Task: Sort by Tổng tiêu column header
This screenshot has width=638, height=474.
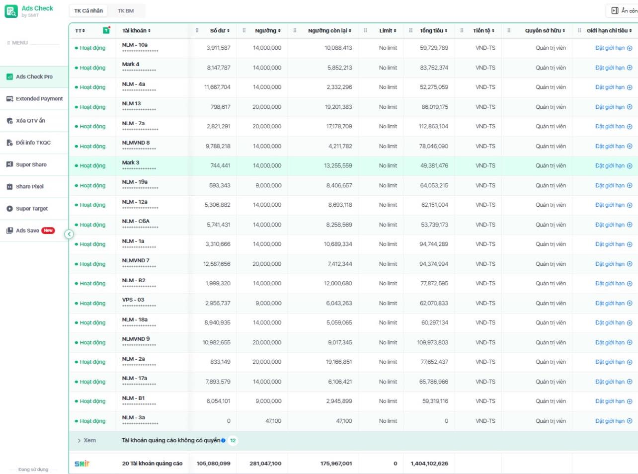Action: point(433,31)
